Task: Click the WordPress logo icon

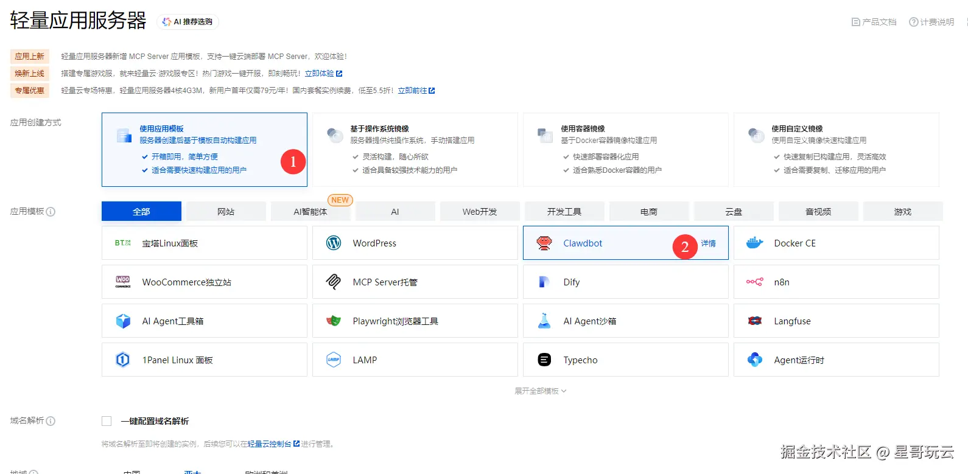Action: (334, 243)
